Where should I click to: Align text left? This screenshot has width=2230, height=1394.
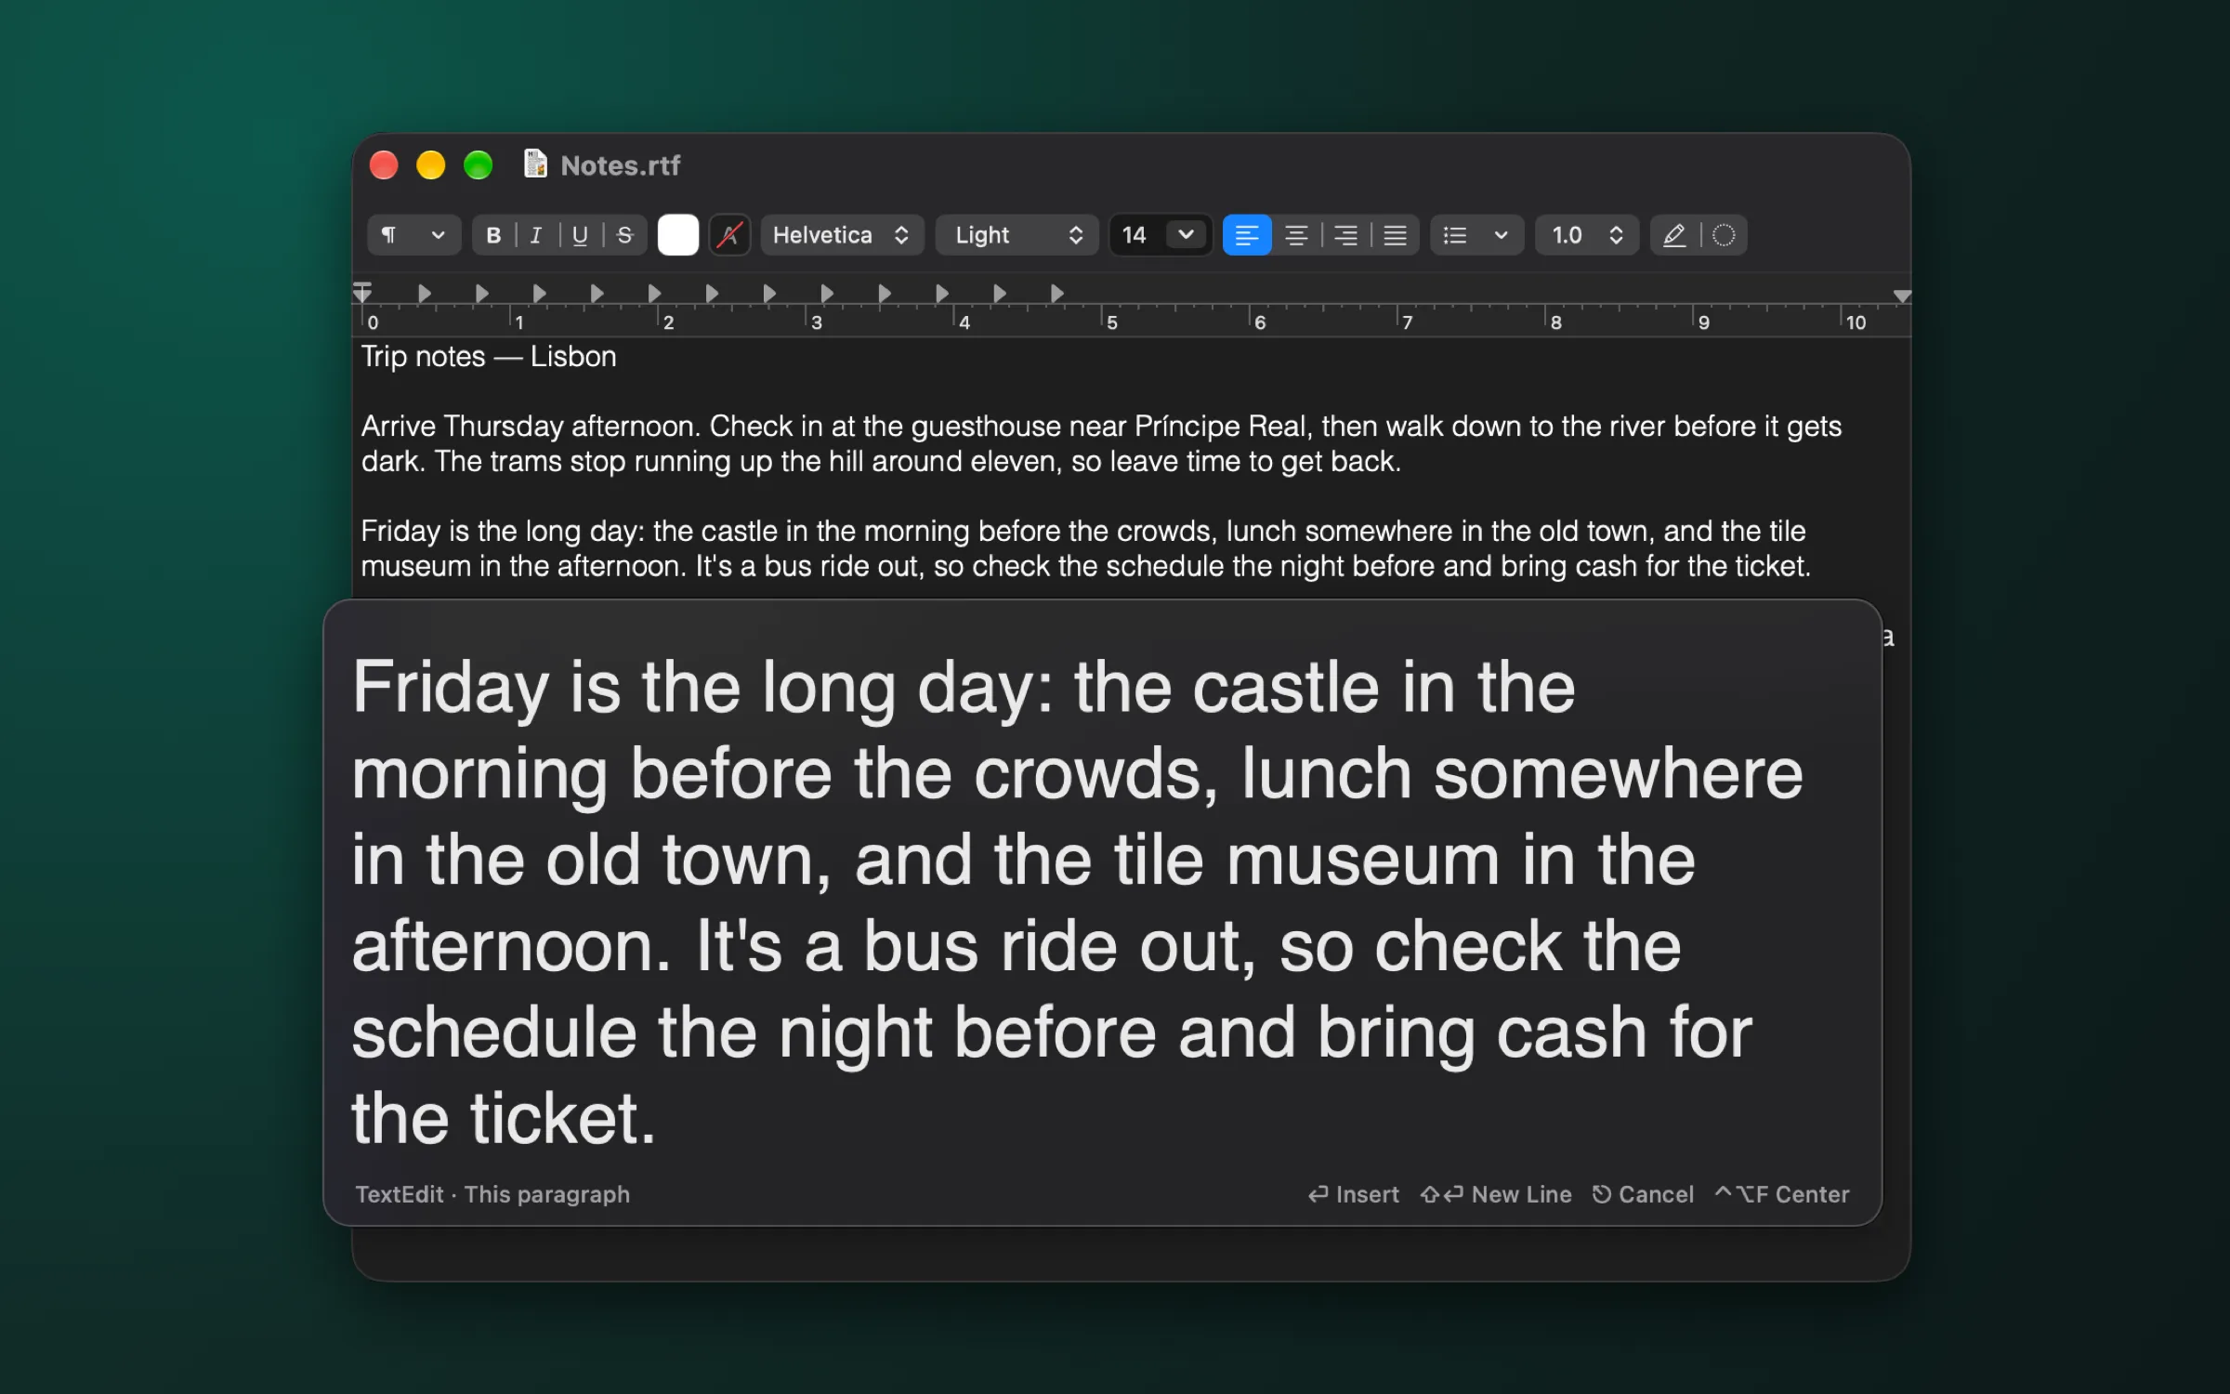point(1247,235)
